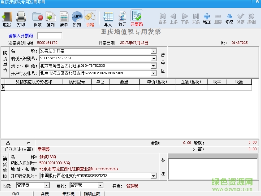Click the 请输入开票码 input field
Image resolution: width=261 pixels, height=196 pixels.
coord(49,36)
